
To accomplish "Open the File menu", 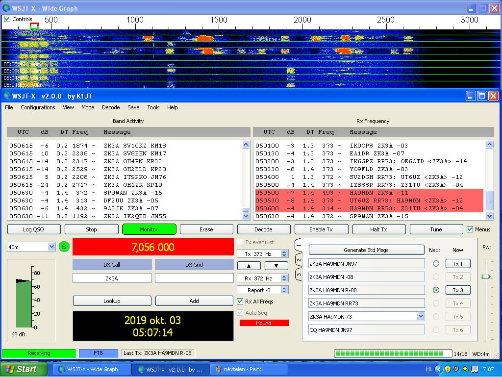I will pos(9,107).
